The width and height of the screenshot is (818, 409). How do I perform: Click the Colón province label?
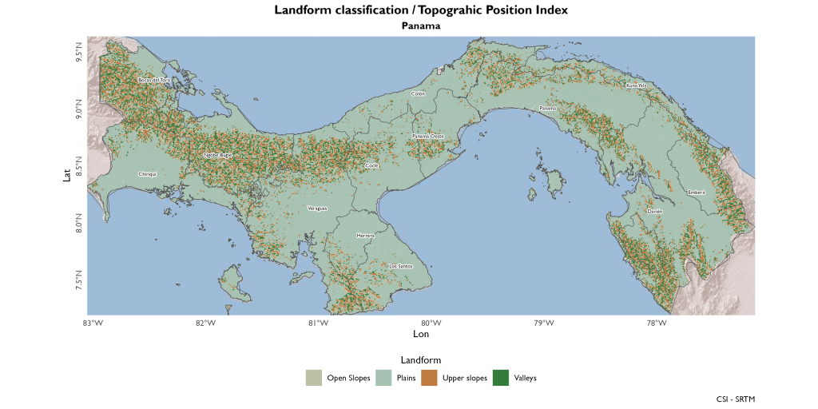tap(418, 93)
